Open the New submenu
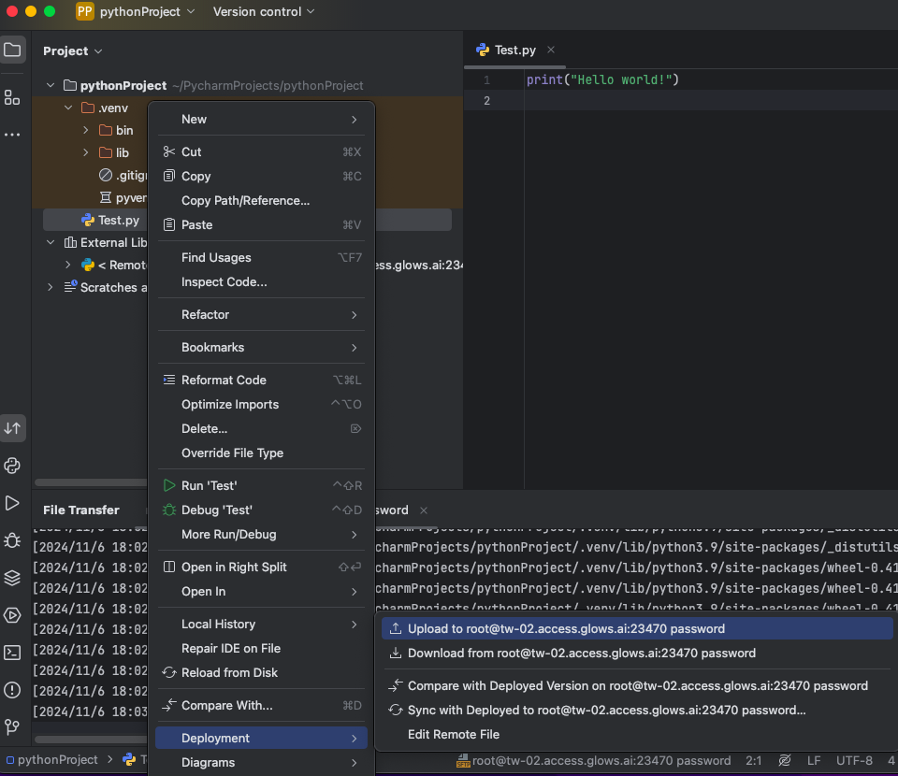Screen dimensions: 898x776 pyautogui.click(x=261, y=119)
